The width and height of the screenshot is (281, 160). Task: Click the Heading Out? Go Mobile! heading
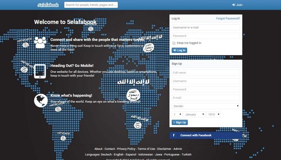(72, 66)
